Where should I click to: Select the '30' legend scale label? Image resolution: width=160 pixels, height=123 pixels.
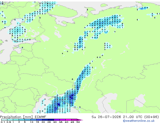pos(55,122)
